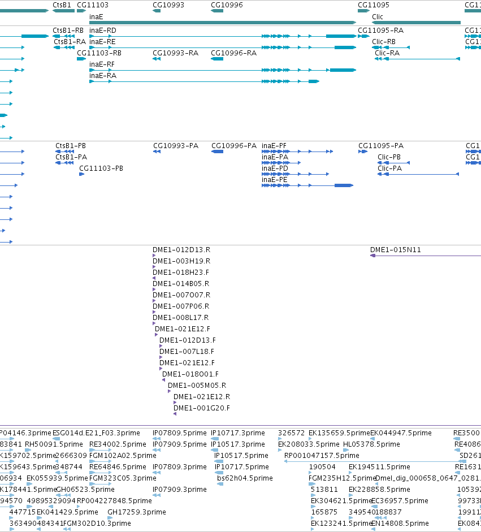
Task: Select protein CG10996-PA
Action: click(217, 152)
